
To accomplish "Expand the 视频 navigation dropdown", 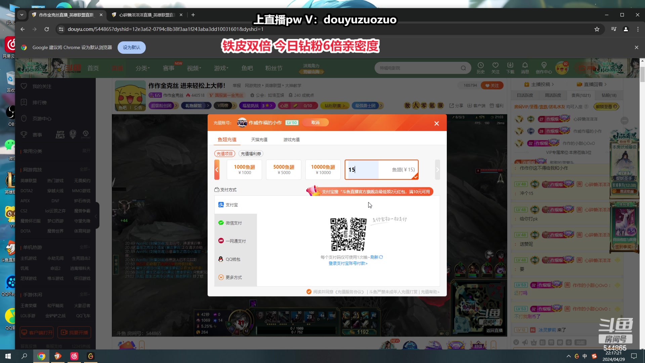I will pos(194,68).
